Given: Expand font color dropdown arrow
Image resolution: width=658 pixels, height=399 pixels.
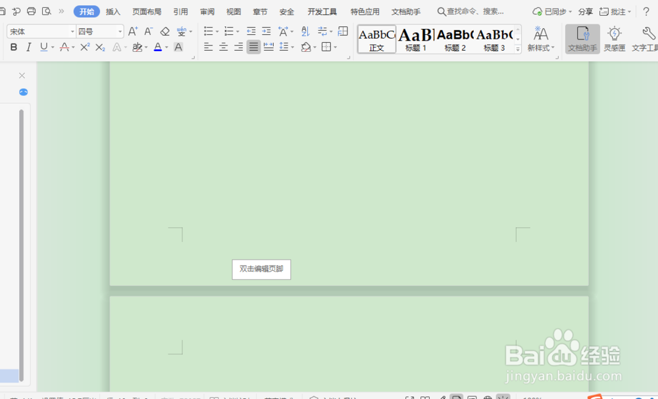Looking at the screenshot, I should [166, 47].
